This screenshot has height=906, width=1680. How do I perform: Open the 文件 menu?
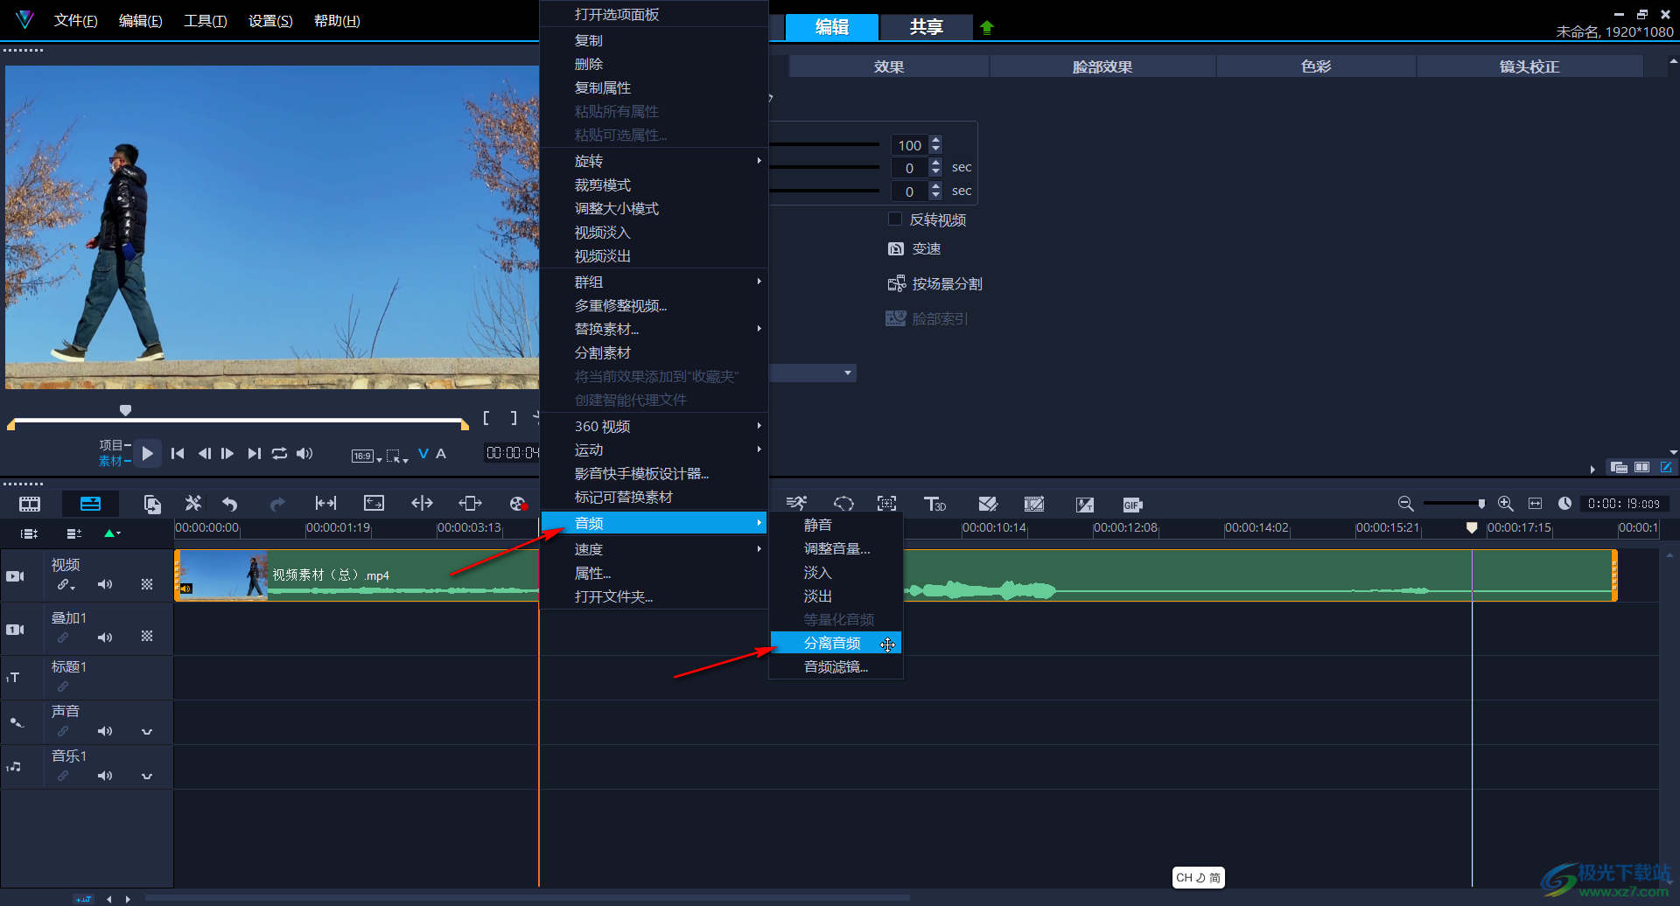(x=76, y=20)
